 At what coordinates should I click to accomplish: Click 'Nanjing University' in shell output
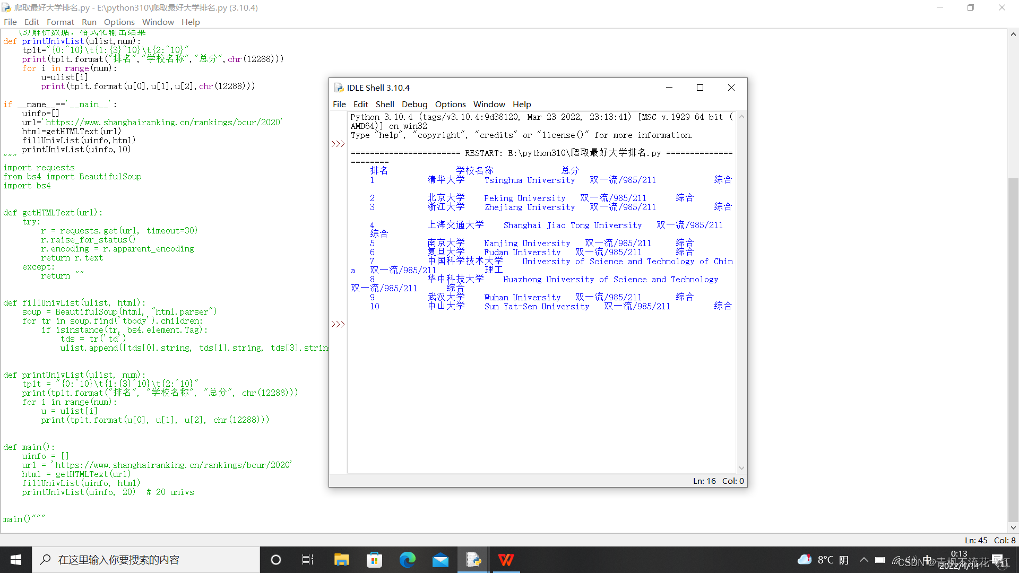[x=527, y=244]
